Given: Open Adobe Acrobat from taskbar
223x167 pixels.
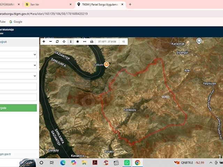Looking at the screenshot, I should pos(95,162).
